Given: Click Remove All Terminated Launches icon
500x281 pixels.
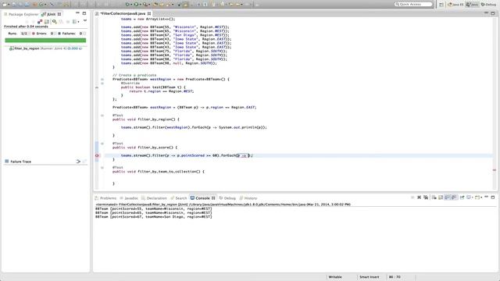Looking at the screenshot, I should coord(426,197).
